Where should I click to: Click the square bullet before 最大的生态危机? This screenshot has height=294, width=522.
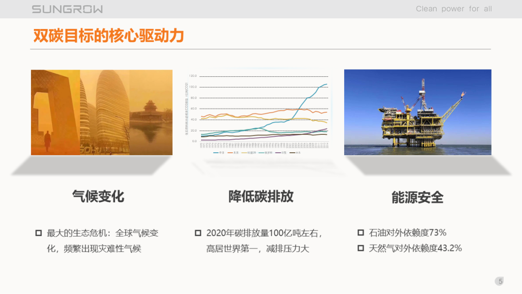pos(39,233)
